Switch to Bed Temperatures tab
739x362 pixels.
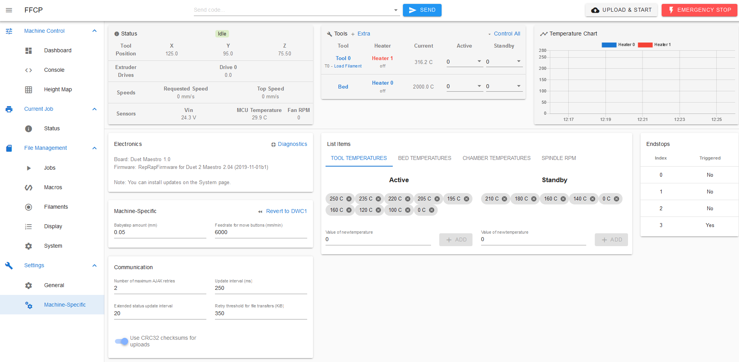[x=424, y=158]
